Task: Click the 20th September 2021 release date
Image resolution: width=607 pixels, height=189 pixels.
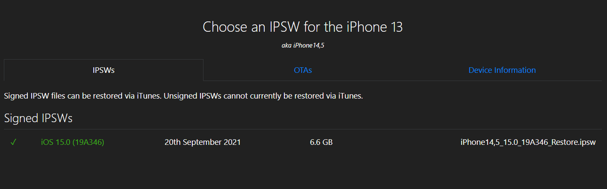Action: click(203, 142)
